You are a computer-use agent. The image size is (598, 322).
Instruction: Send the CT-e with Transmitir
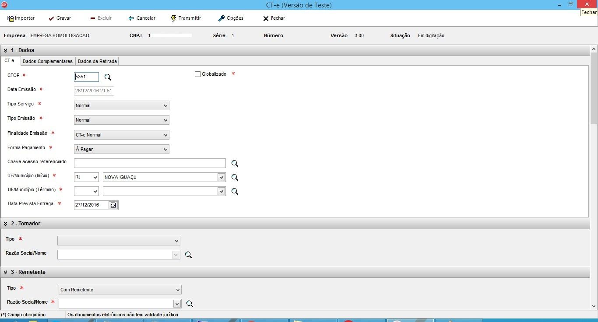tap(186, 18)
